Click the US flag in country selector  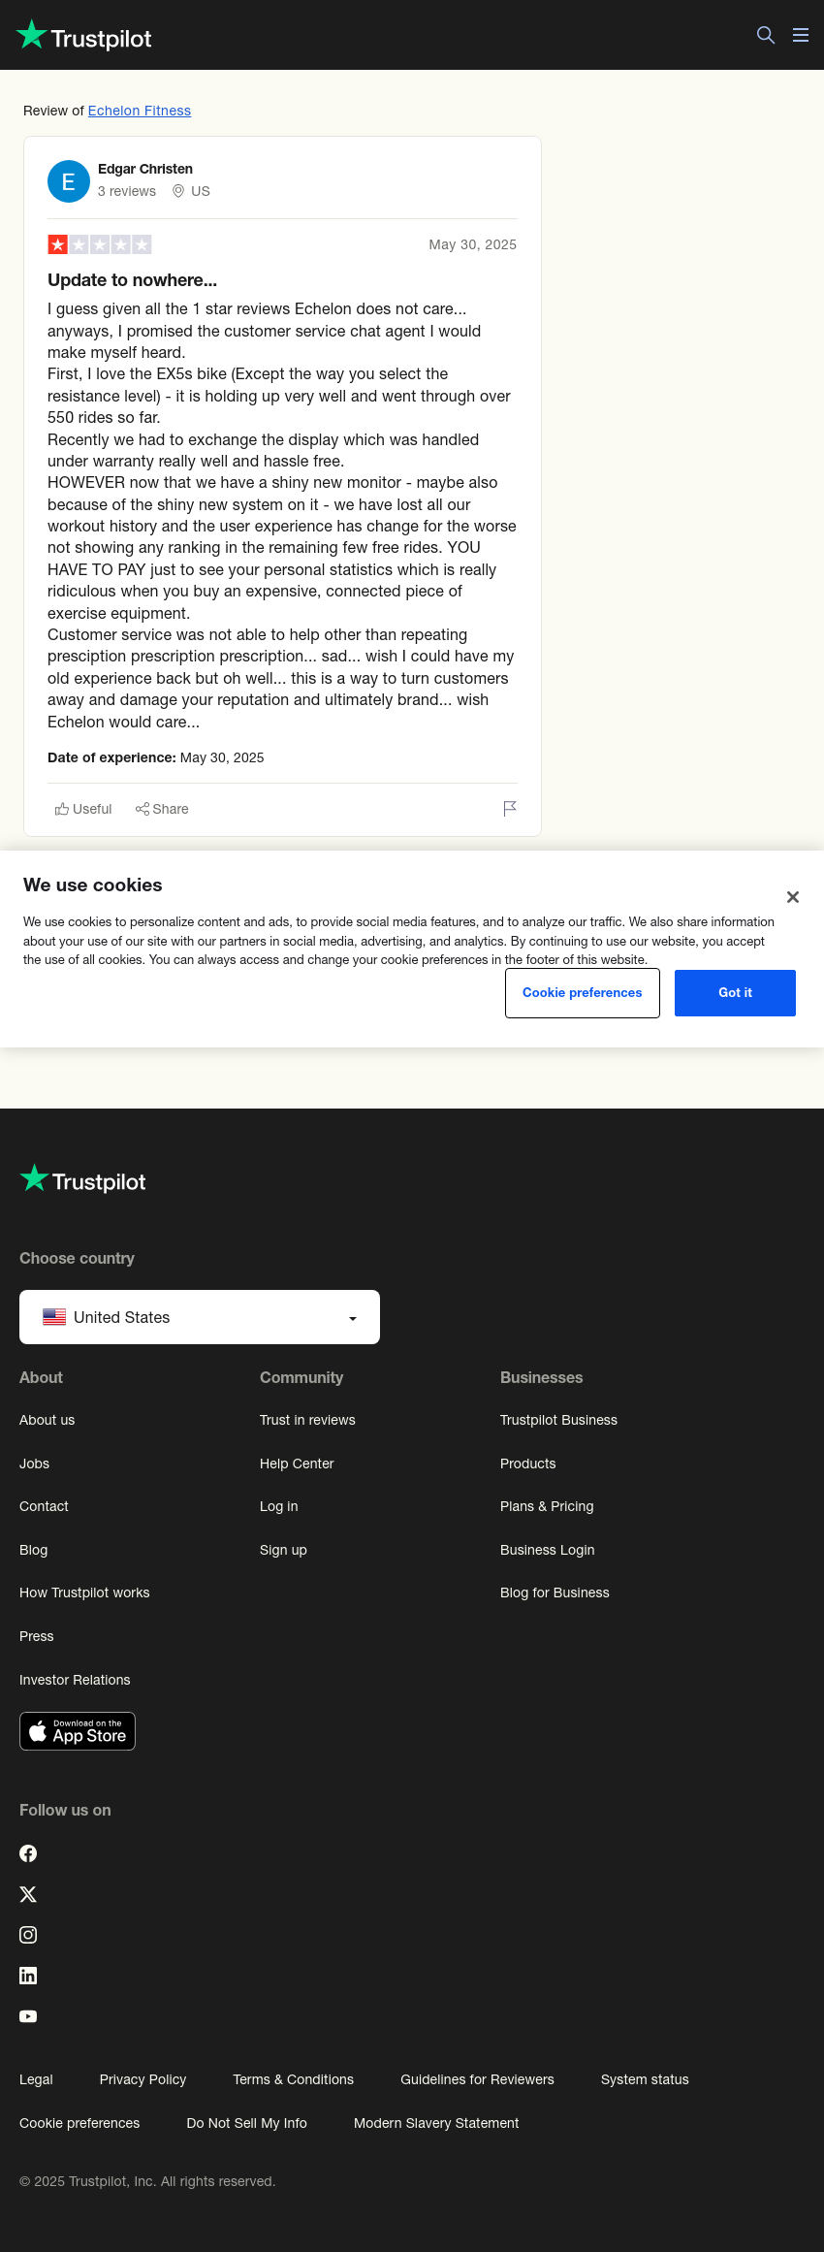click(x=54, y=1317)
